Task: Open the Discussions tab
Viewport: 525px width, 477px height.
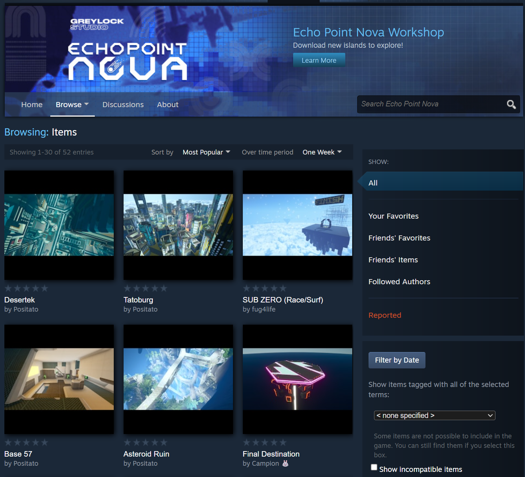Action: tap(123, 105)
